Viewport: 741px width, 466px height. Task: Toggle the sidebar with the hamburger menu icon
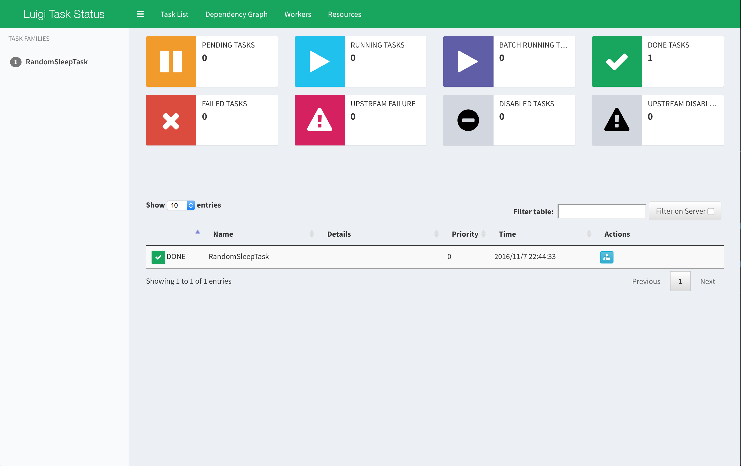click(x=140, y=14)
